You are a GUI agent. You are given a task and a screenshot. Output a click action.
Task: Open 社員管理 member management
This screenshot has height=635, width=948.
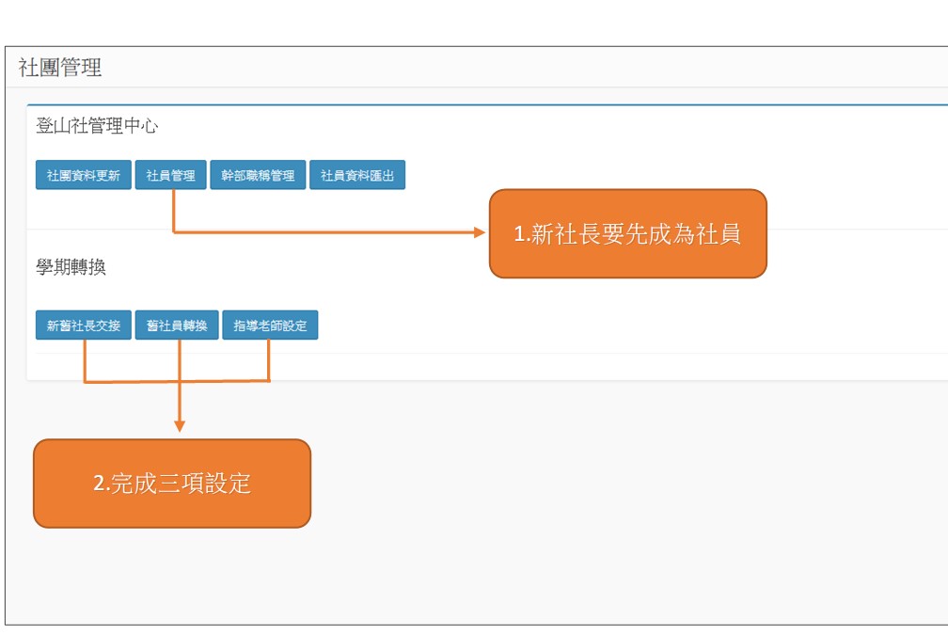coord(170,176)
